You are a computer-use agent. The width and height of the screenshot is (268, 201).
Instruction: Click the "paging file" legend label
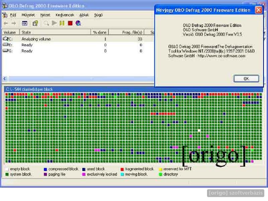pos(57,175)
